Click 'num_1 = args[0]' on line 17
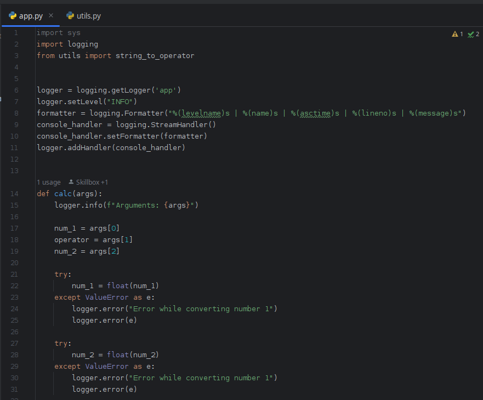The image size is (483, 400). coord(87,228)
